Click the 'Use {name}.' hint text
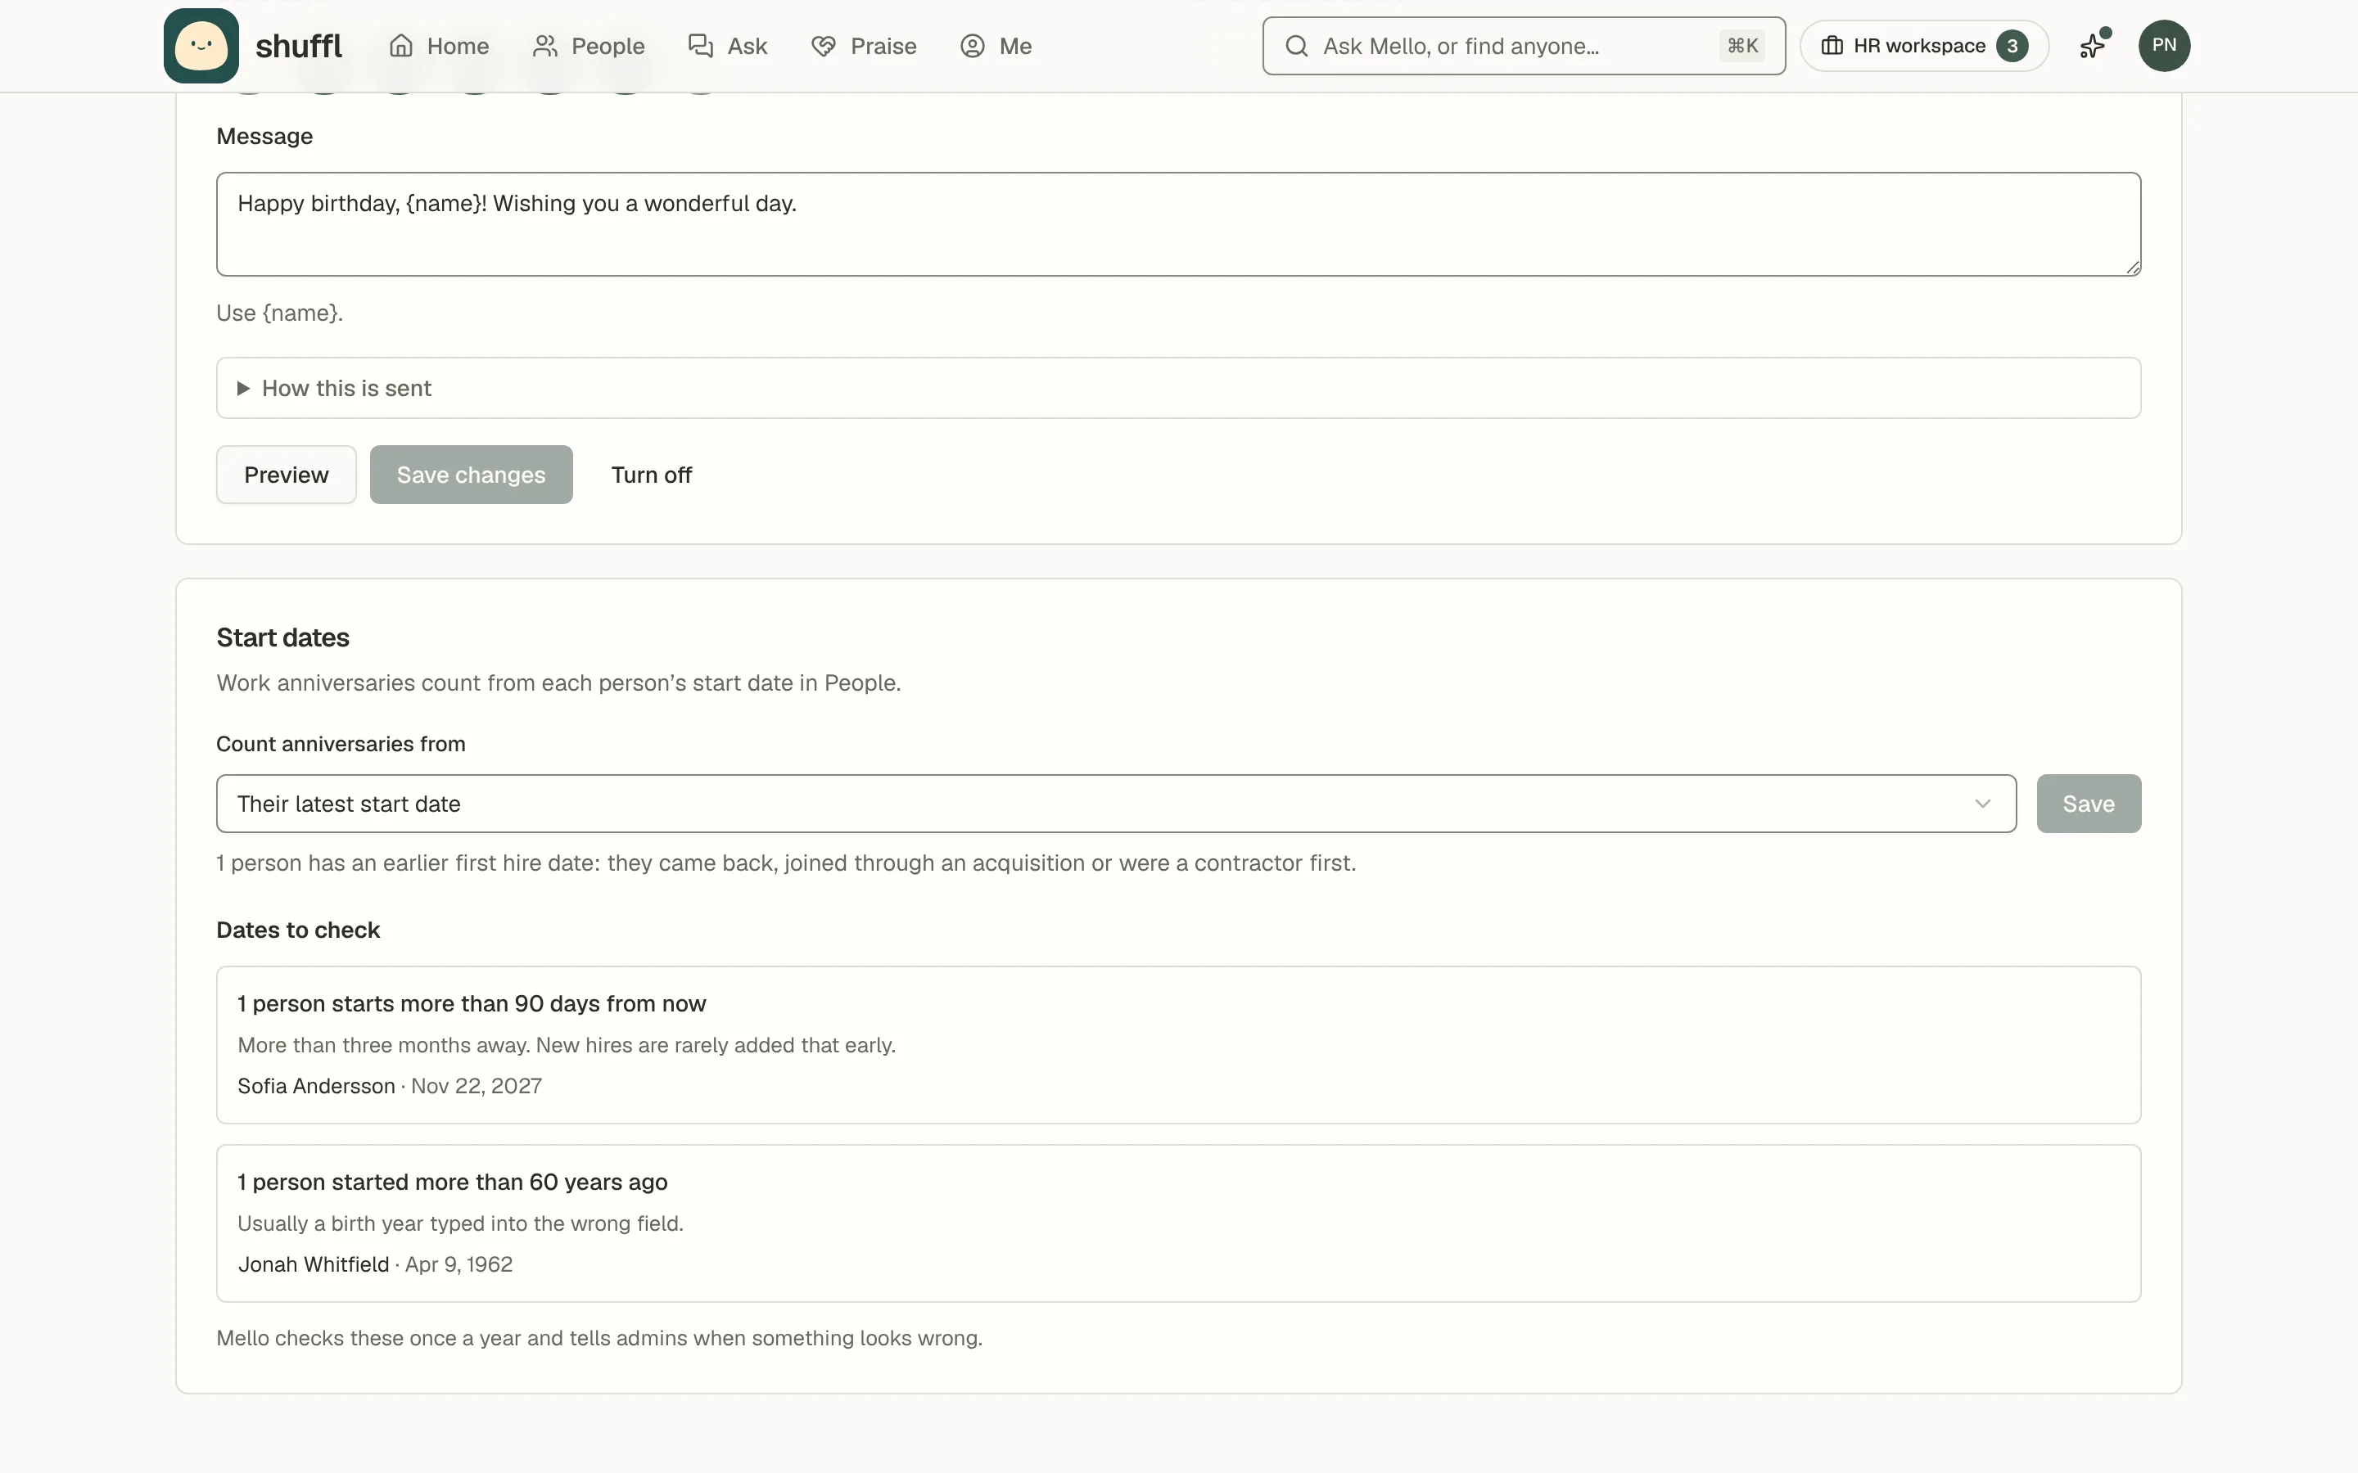Viewport: 2358px width, 1473px height. (x=280, y=313)
